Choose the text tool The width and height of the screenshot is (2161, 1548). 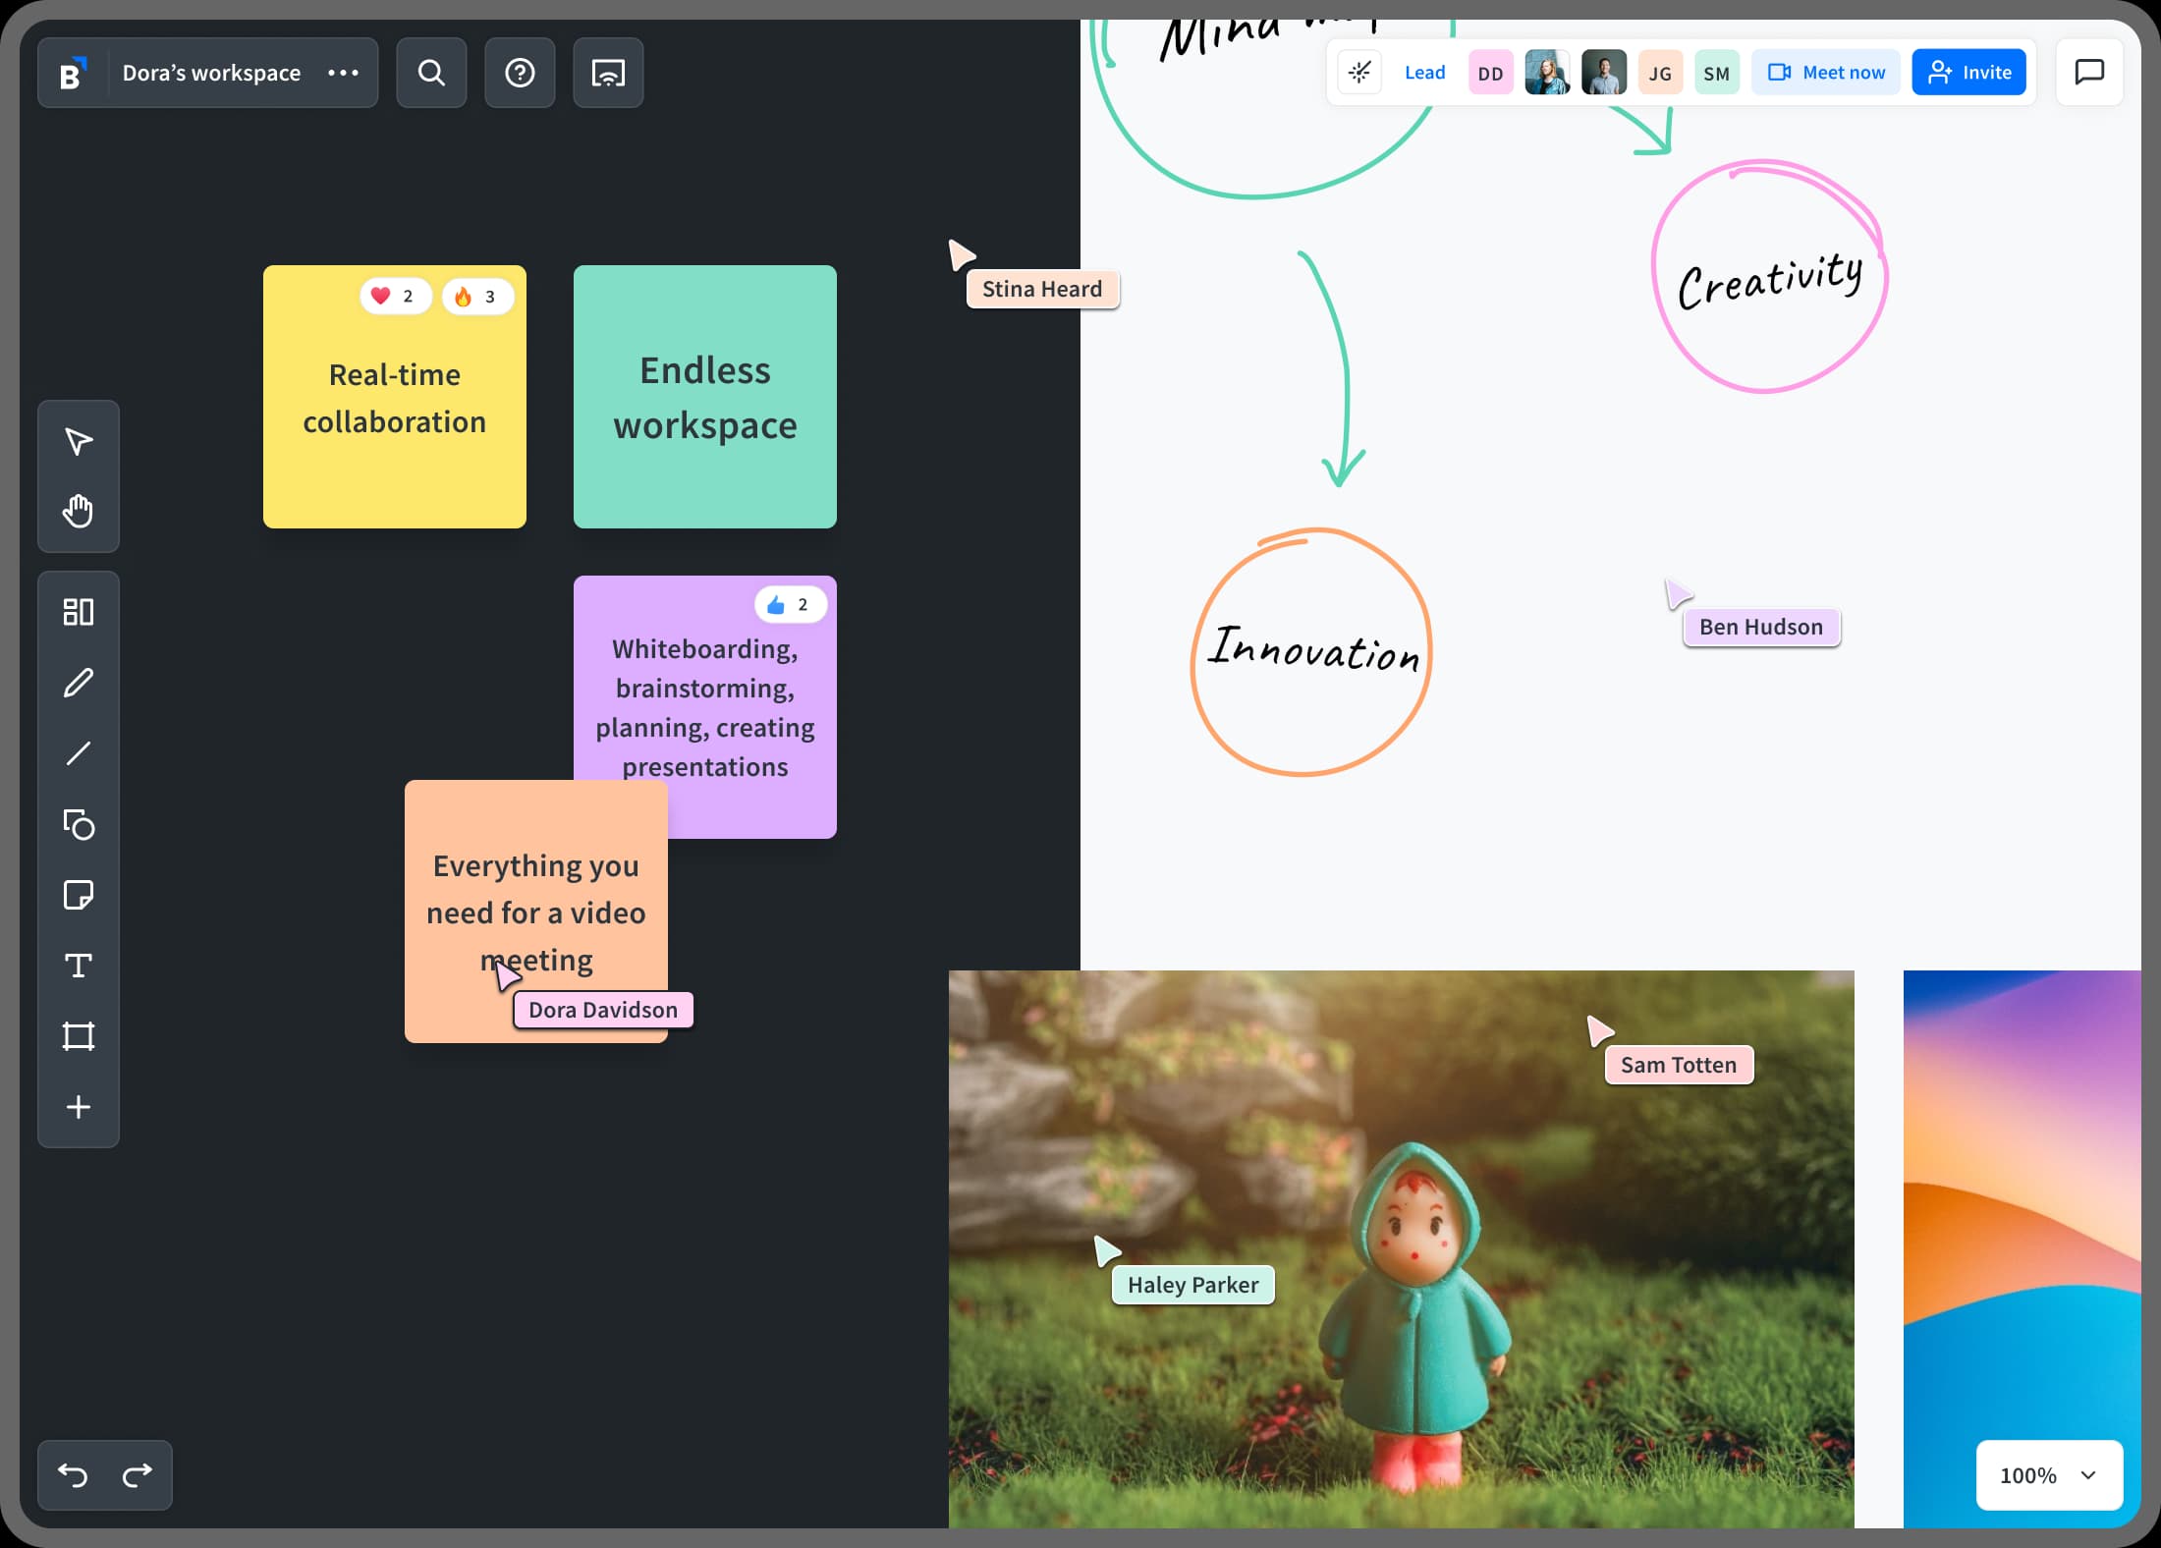79,966
